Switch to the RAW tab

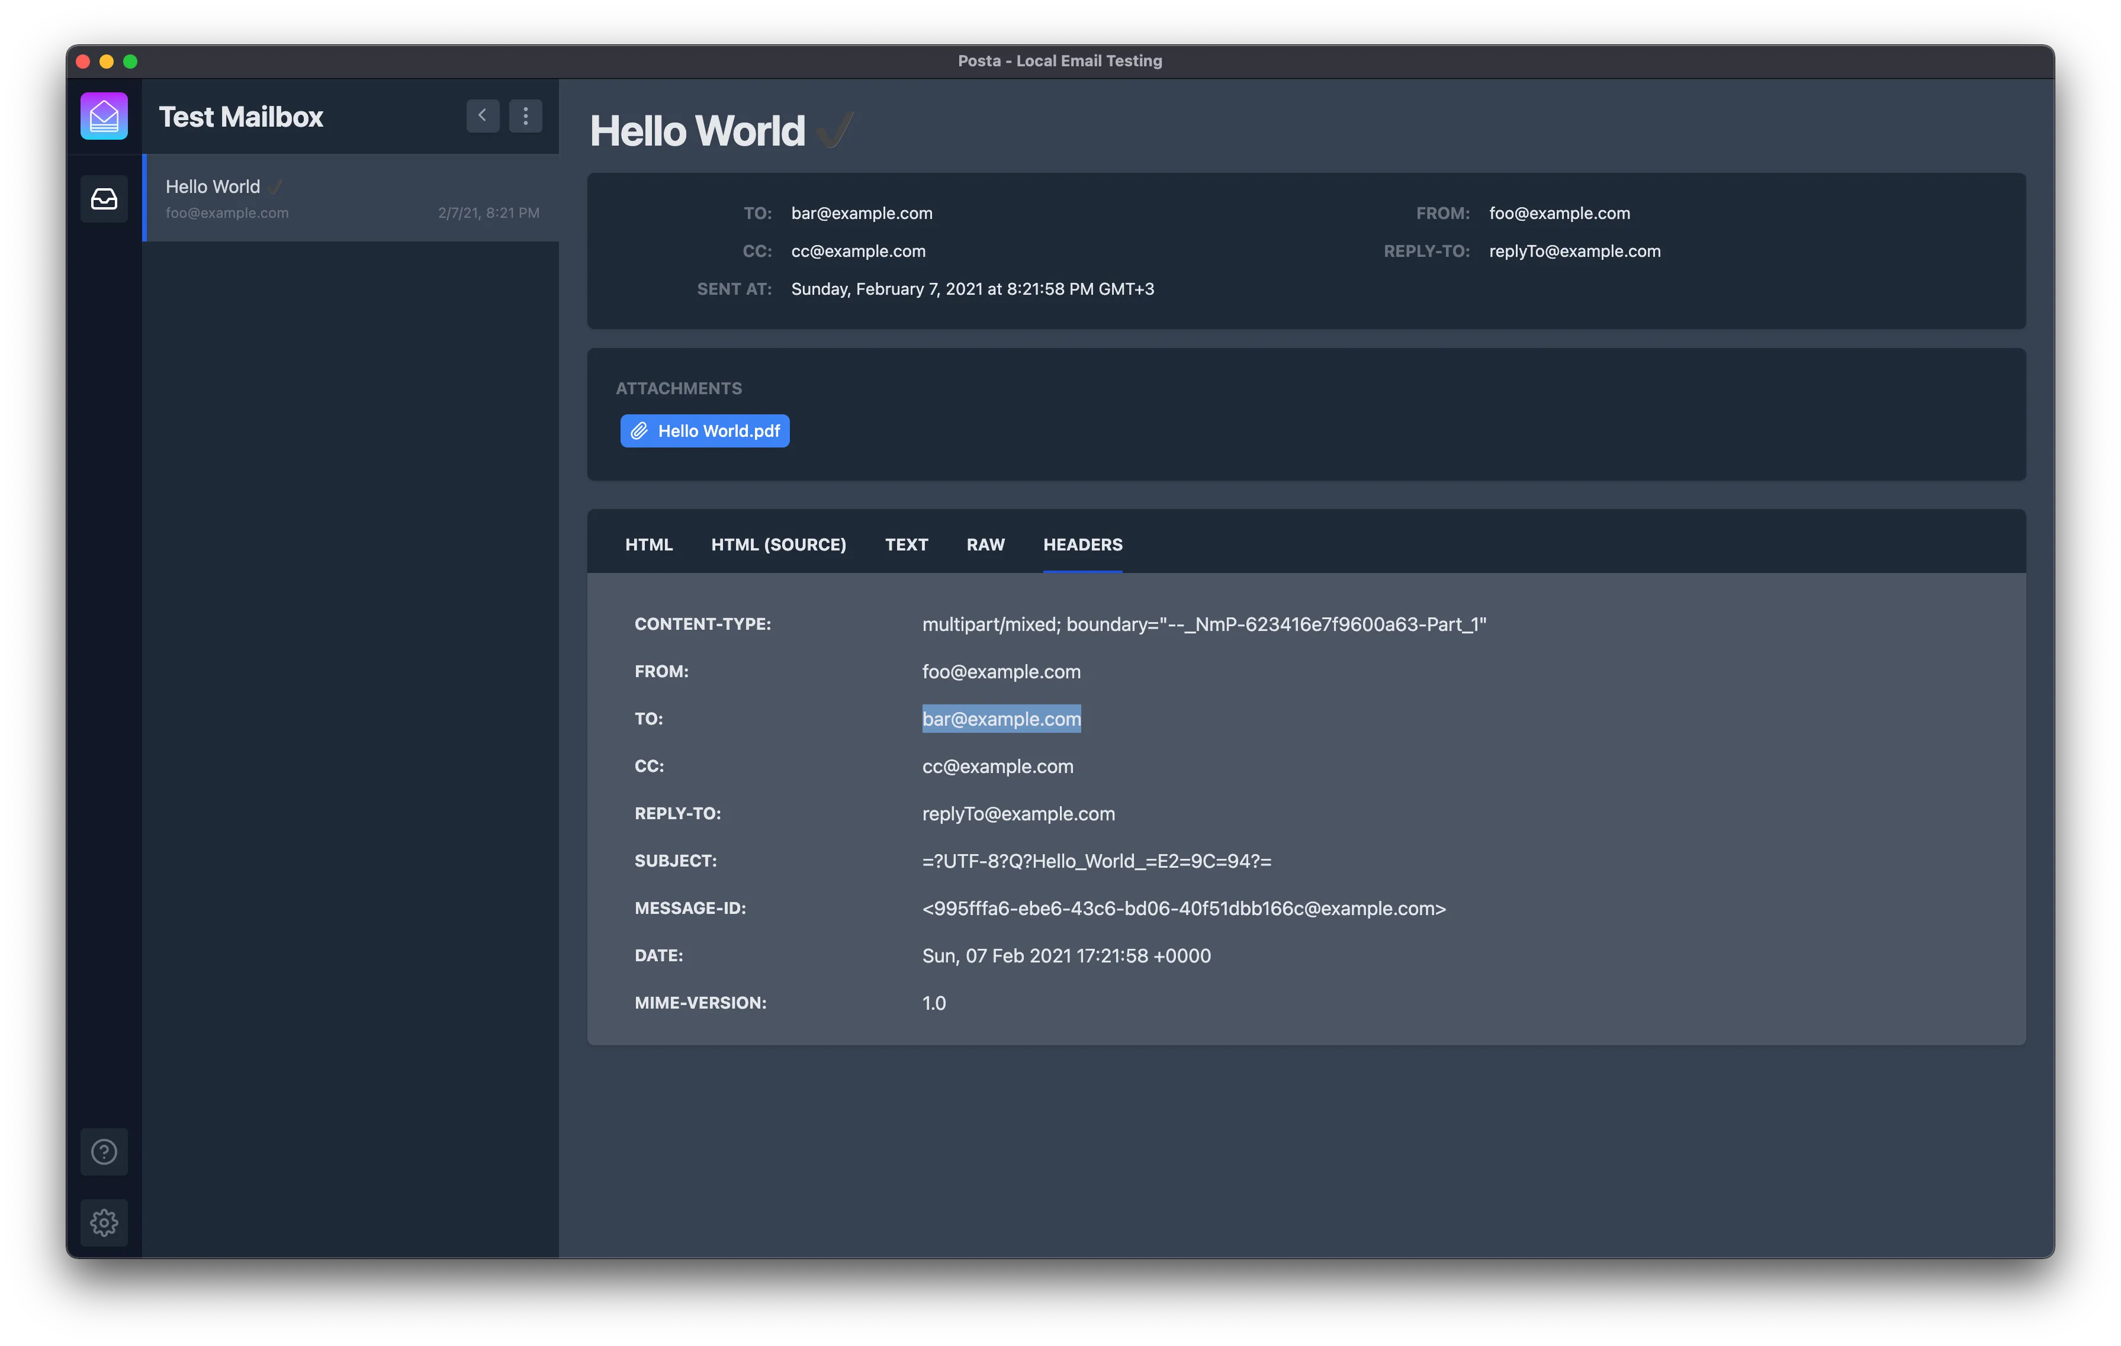pyautogui.click(x=986, y=544)
